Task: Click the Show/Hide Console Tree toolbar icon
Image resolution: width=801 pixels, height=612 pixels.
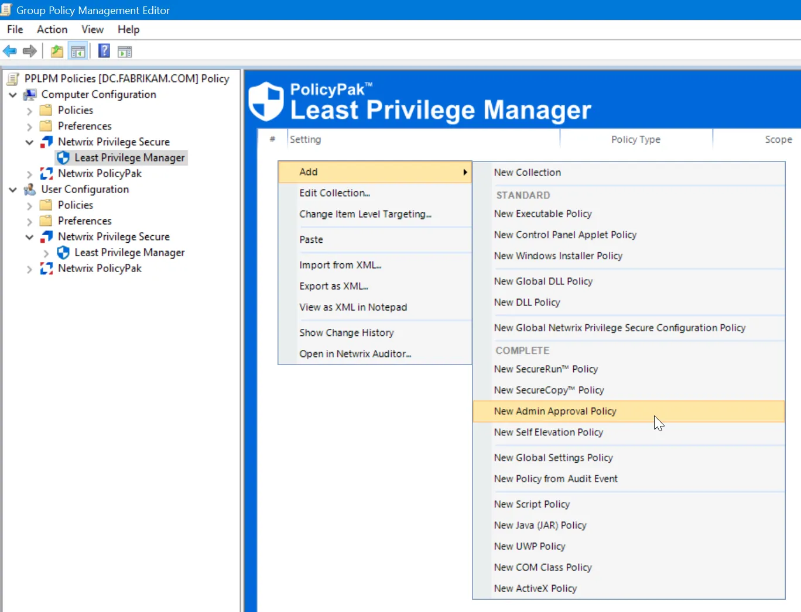Action: pyautogui.click(x=78, y=51)
